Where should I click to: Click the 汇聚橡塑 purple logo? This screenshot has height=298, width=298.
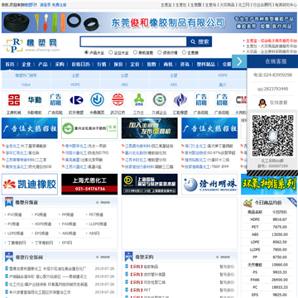[x=180, y=100]
